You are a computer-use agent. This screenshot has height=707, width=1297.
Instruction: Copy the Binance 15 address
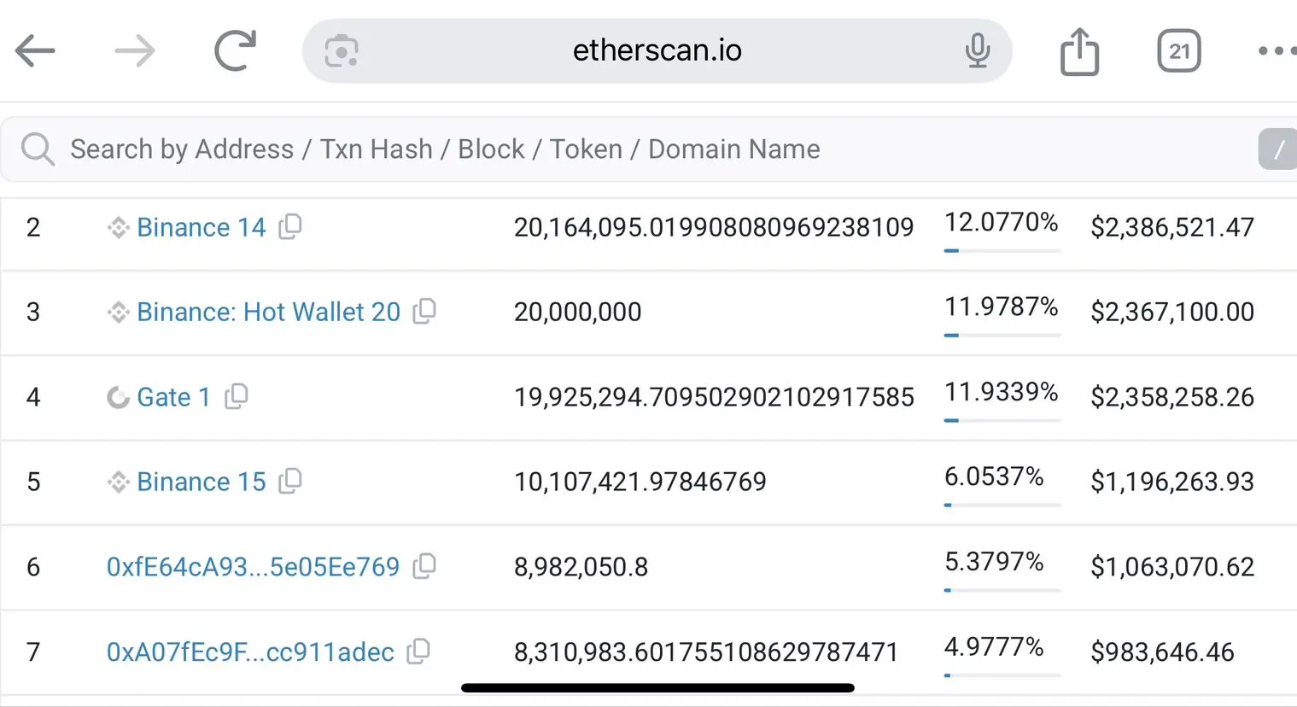pos(290,481)
